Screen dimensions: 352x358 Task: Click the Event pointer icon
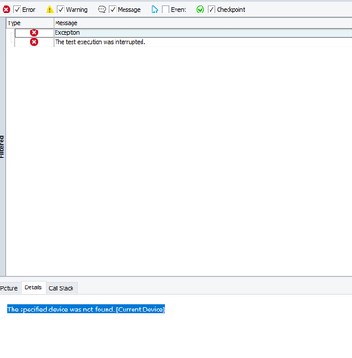click(x=155, y=10)
